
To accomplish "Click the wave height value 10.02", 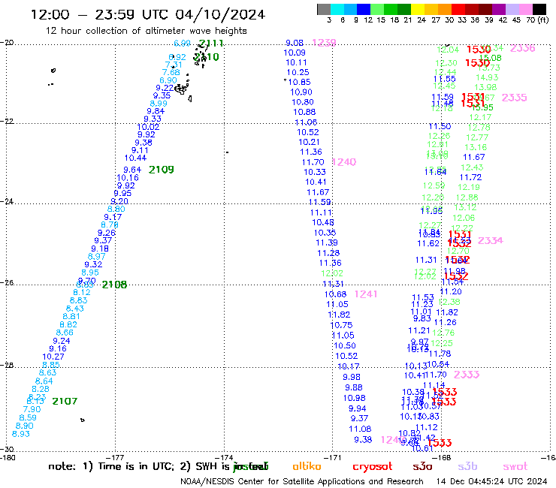I will point(148,127).
